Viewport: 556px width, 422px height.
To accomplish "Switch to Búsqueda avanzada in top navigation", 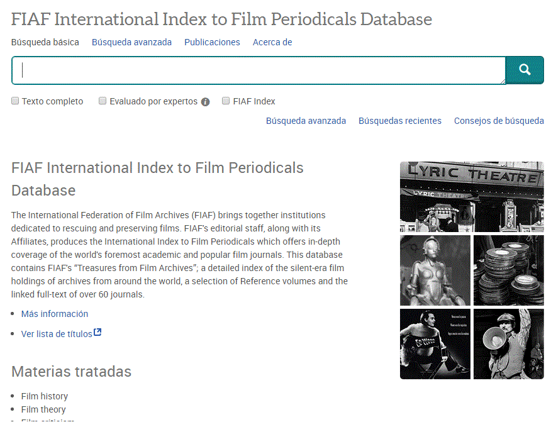I will pyautogui.click(x=131, y=42).
